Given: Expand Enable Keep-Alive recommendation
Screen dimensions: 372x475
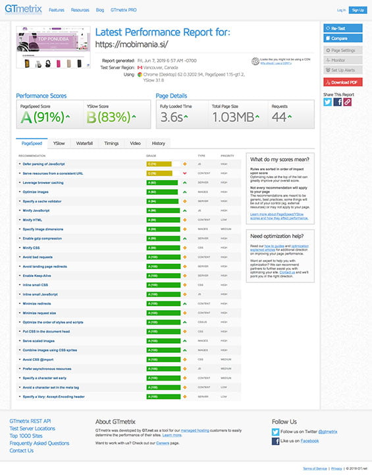Looking at the screenshot, I should [37, 276].
